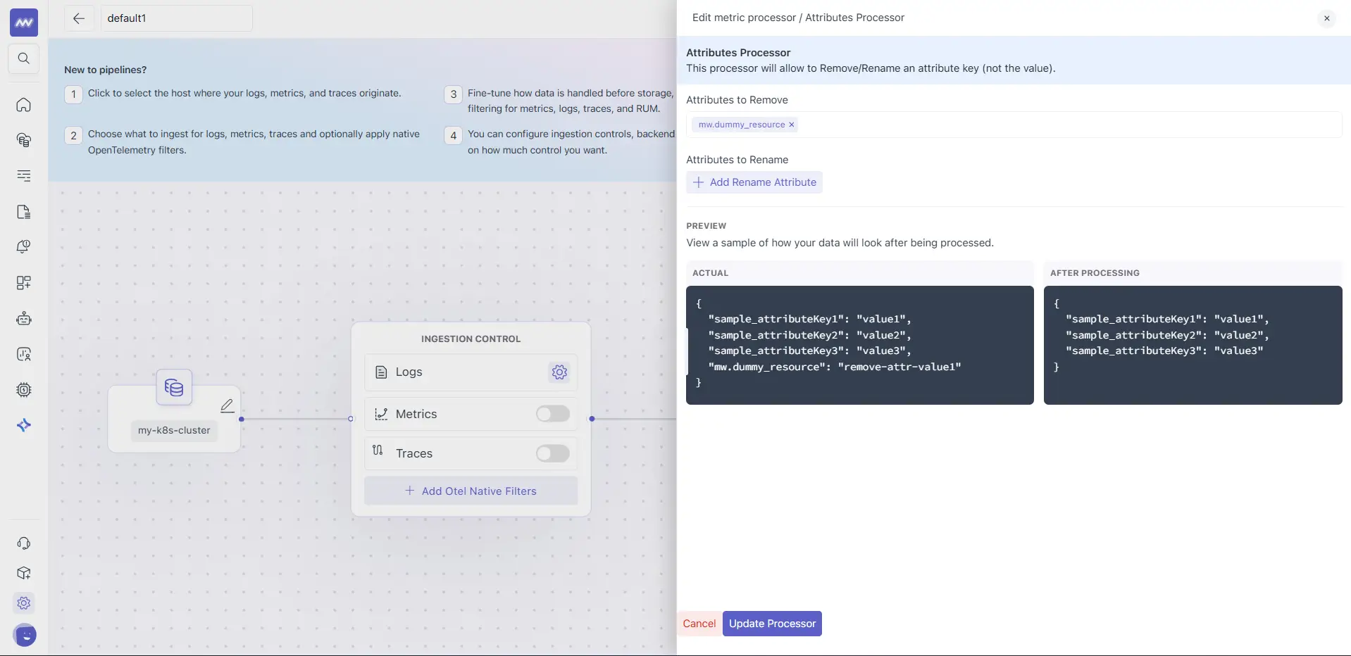Image resolution: width=1351 pixels, height=656 pixels.
Task: Remove the mw.dummy_resource attribute tag
Action: (792, 125)
